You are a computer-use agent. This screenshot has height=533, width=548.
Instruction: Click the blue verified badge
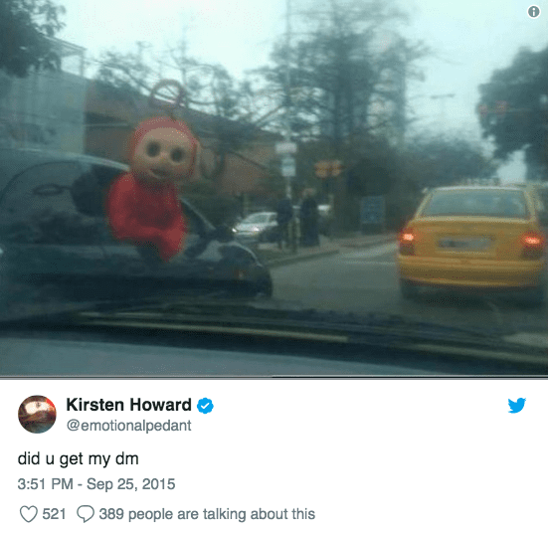tap(205, 406)
